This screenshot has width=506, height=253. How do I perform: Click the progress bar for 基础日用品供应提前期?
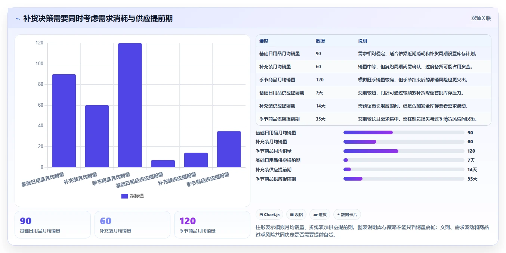click(404, 160)
